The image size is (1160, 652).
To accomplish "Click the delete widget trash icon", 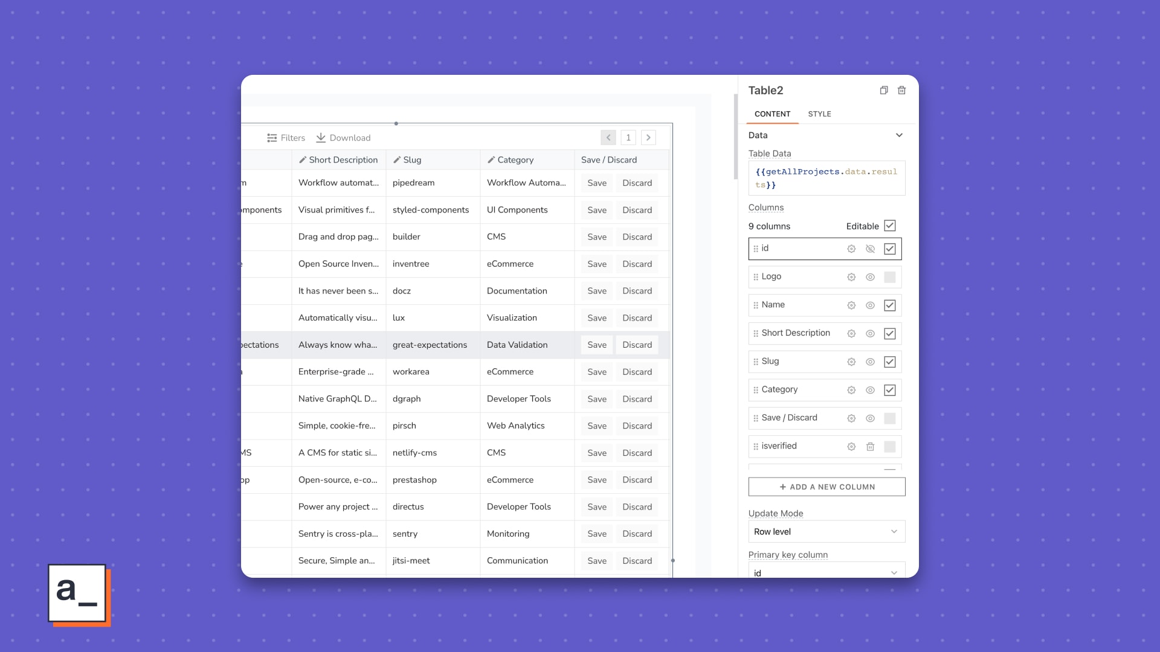I will [901, 91].
